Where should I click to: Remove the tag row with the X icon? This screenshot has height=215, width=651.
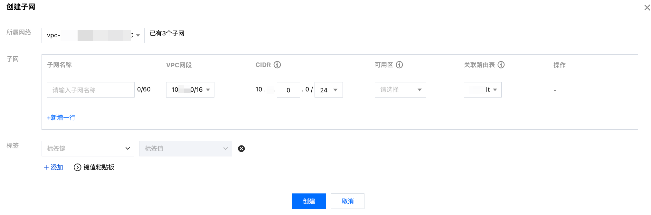click(x=241, y=149)
